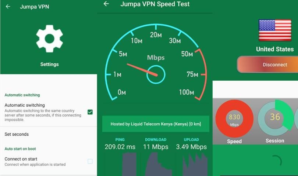Tap the United States flag icon

275,30
